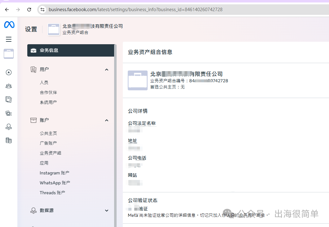Click the 地址 label
This screenshot has width=329, height=227.
click(132, 141)
